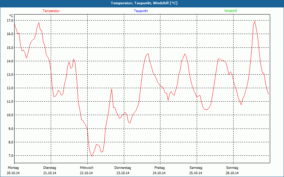Click the 11,0 y-axis value
Viewport: 284px width, 177px height.
[x=10, y=102]
